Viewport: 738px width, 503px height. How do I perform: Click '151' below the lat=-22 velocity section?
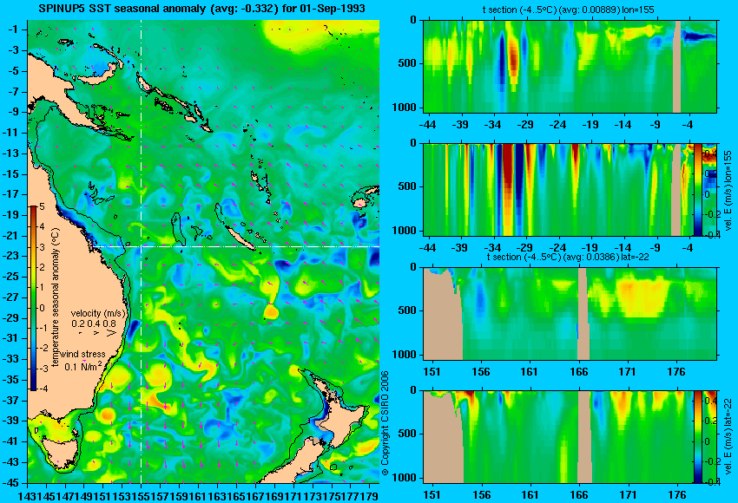(x=432, y=495)
